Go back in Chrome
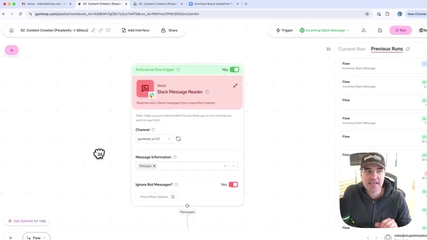 [x=3, y=14]
